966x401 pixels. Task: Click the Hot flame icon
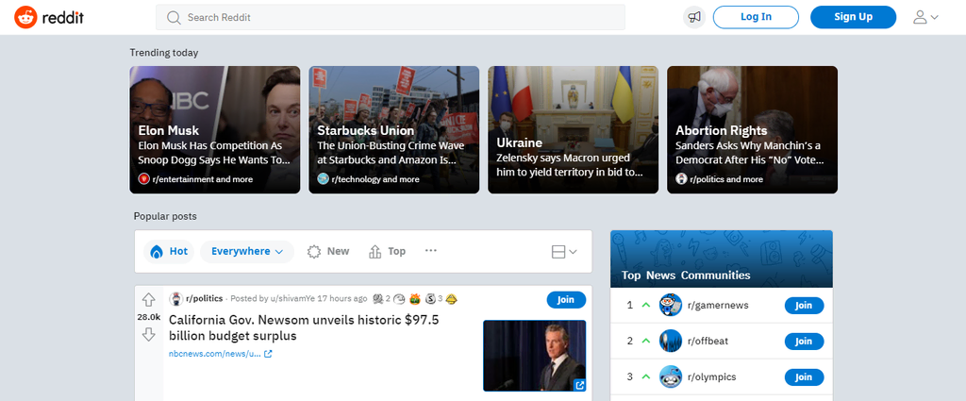(x=157, y=251)
